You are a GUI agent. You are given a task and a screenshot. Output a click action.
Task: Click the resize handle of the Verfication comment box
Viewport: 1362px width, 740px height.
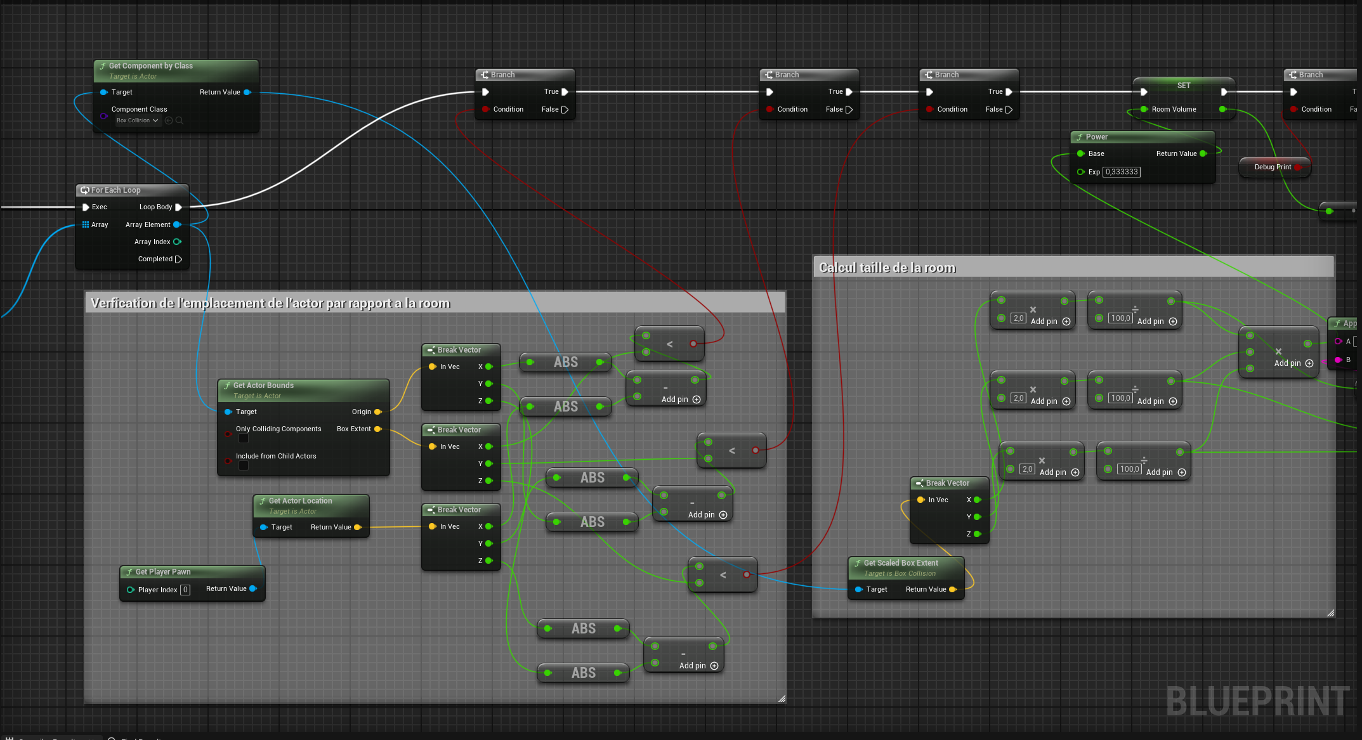point(782,699)
